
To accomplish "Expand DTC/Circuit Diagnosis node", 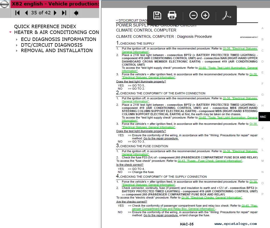I will 17,45.
